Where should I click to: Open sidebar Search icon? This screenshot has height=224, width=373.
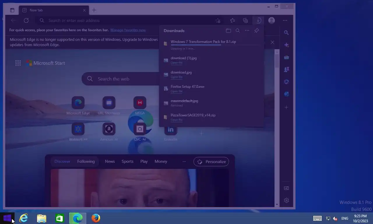click(286, 33)
